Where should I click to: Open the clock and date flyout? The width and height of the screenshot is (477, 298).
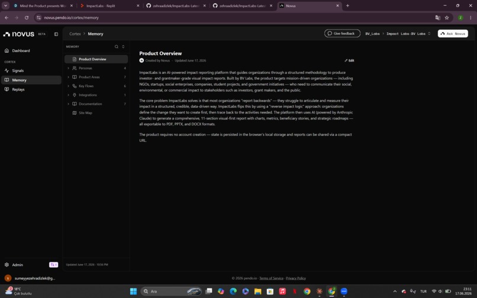pos(463,291)
